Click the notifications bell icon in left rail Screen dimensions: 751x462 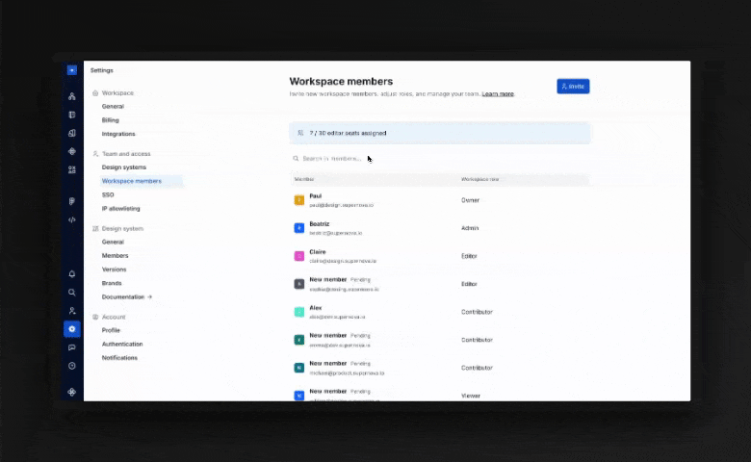tap(72, 274)
